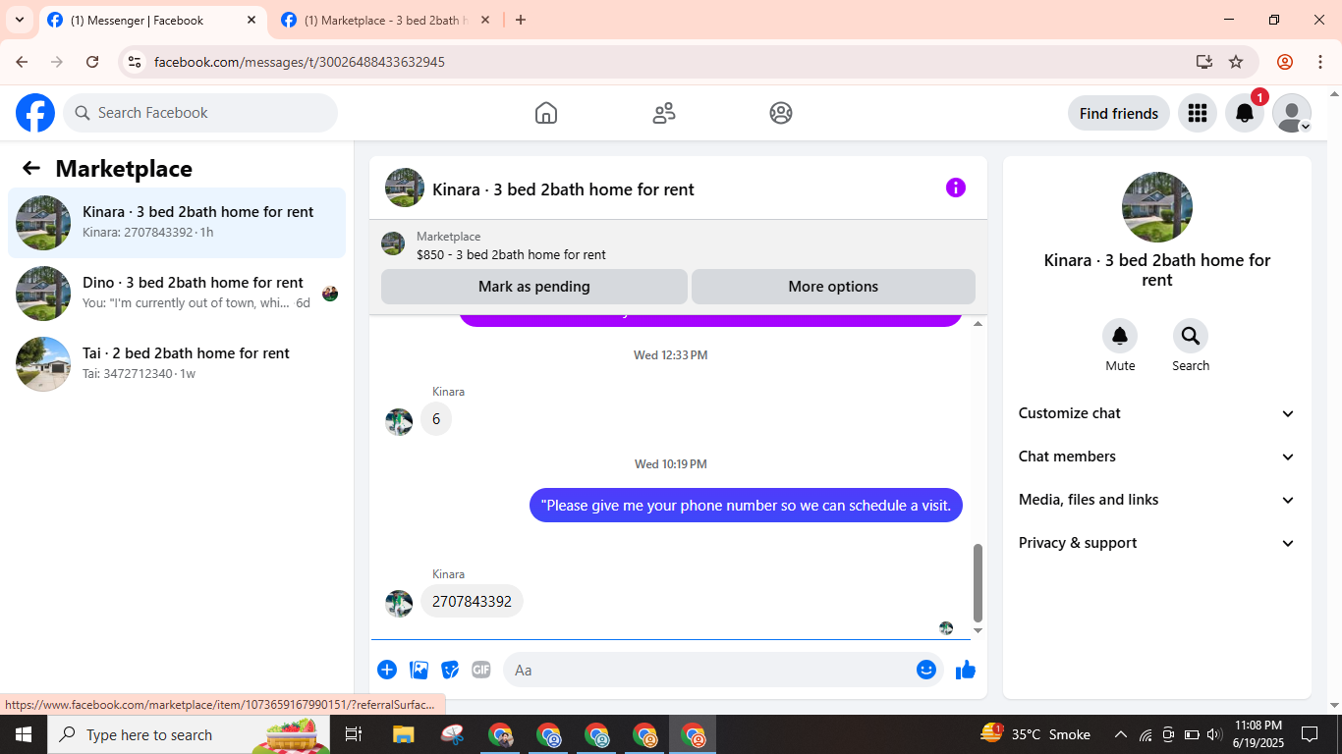Show hidden system tray icons chevron

[x=1120, y=734]
